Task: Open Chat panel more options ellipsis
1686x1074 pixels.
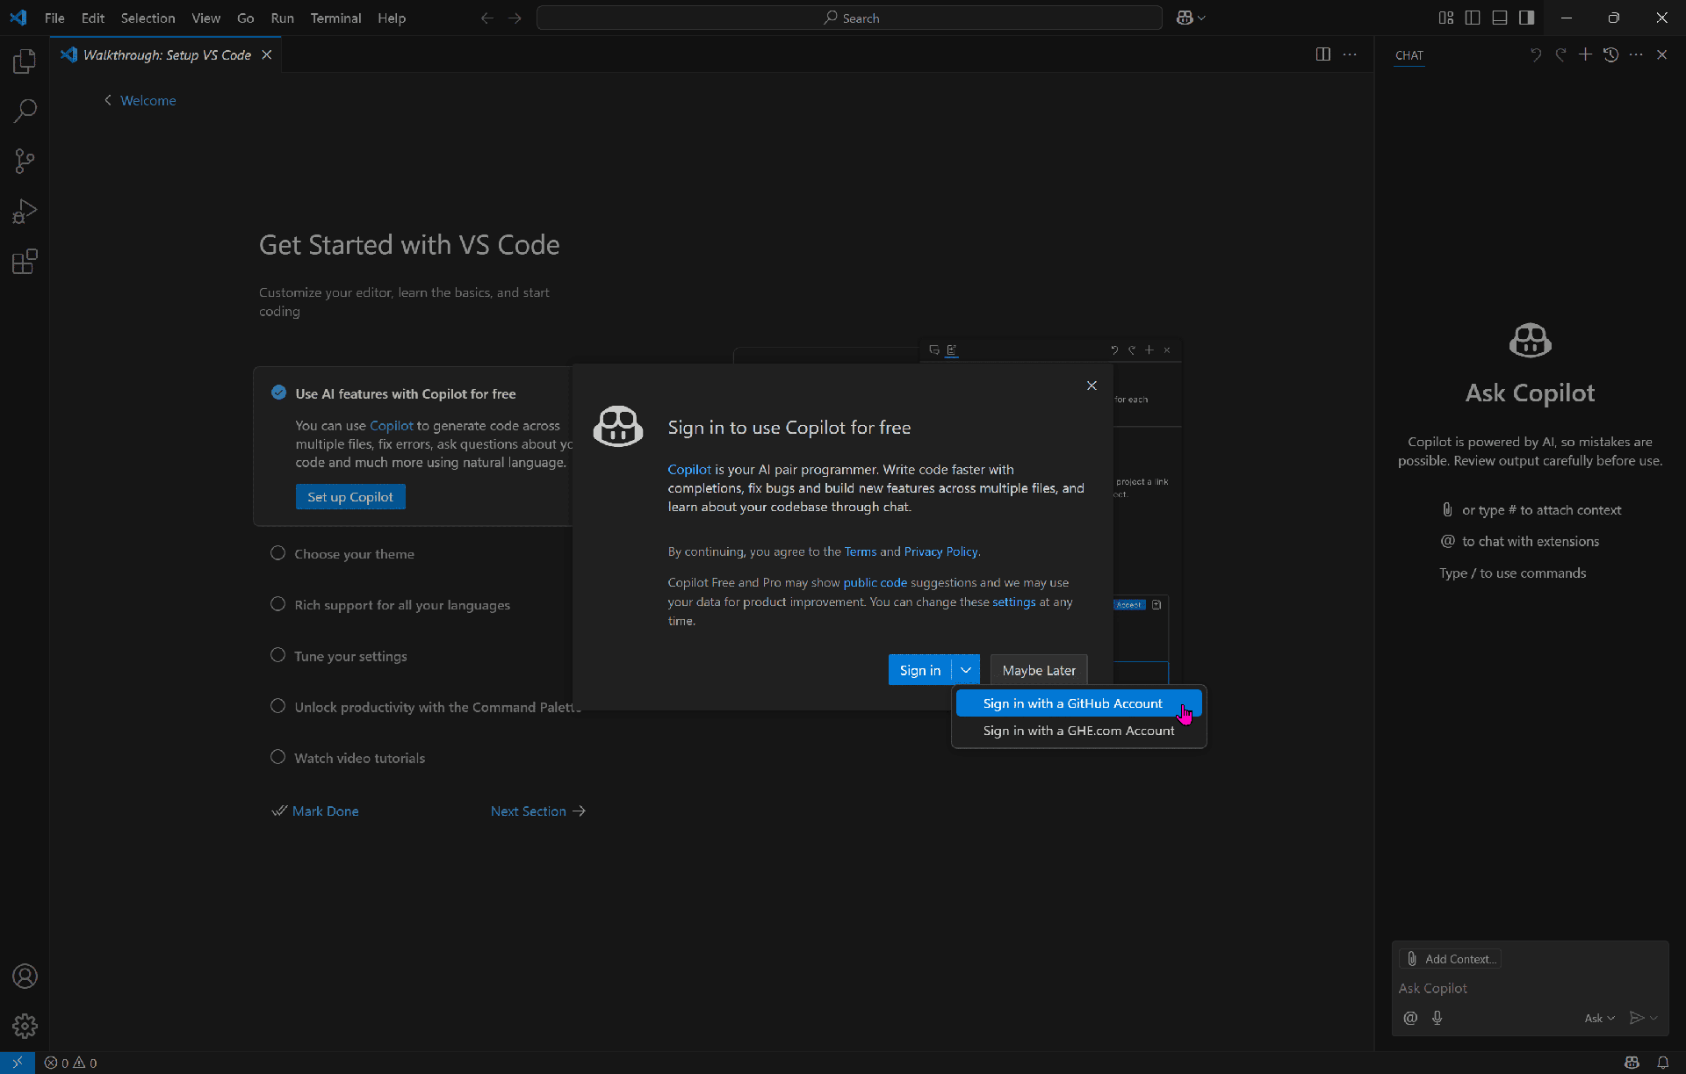Action: [1636, 54]
